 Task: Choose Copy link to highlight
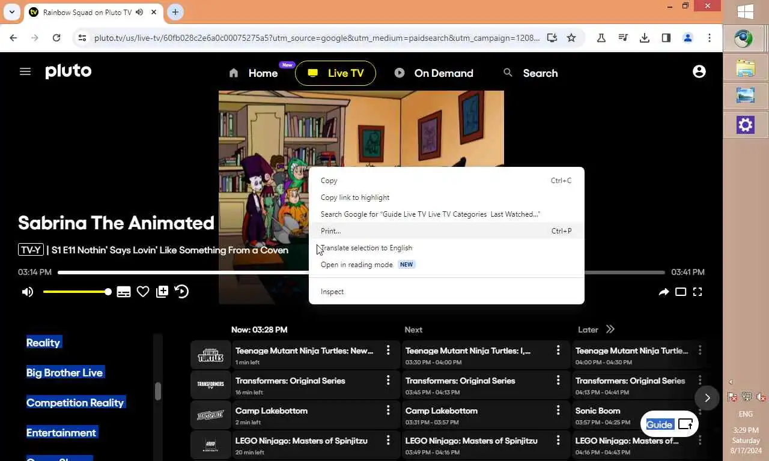(x=446, y=197)
